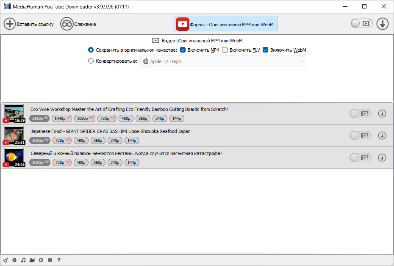Viewport: 394px width, 266px height.
Task: Open help question mark icon
Action: tap(59, 260)
